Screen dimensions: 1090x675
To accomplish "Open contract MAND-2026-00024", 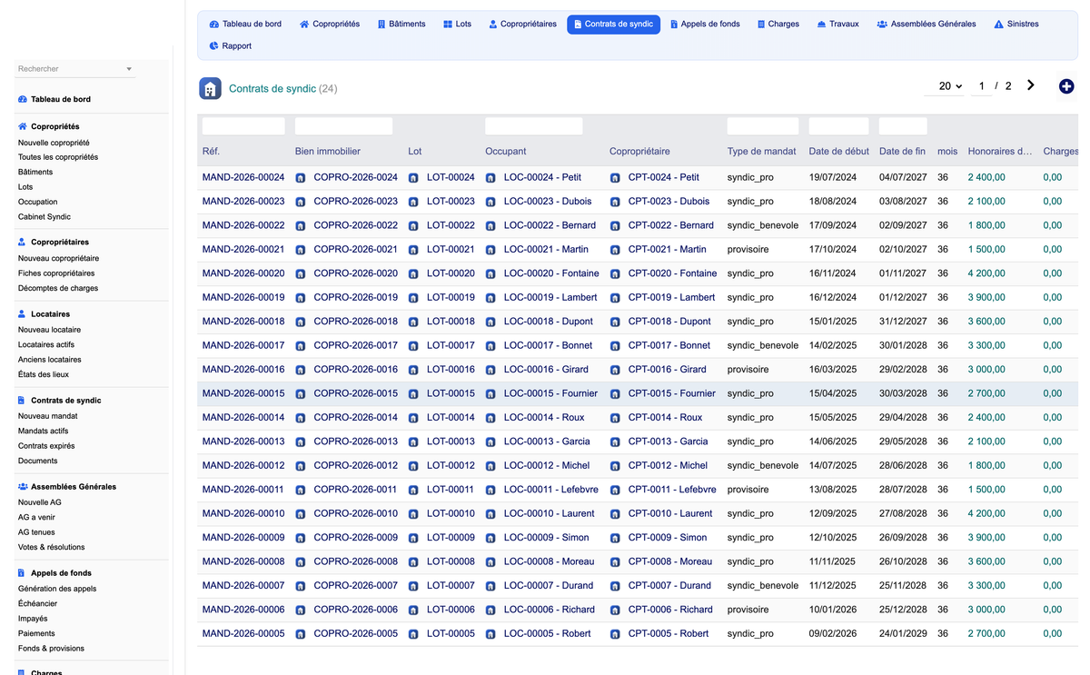I will coord(243,177).
